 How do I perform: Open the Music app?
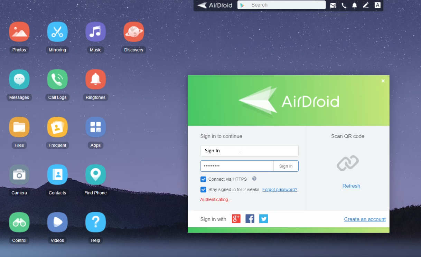(x=95, y=32)
